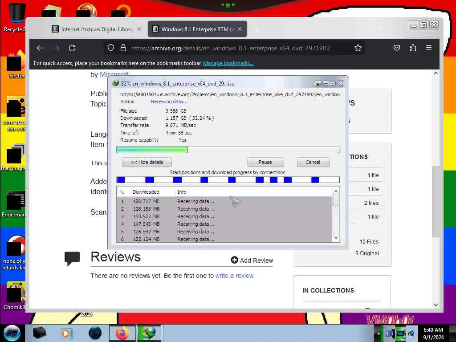Screen dimensions: 456x342
Task: Switch to Internet Archive: Digital Library tab
Action: 97,29
